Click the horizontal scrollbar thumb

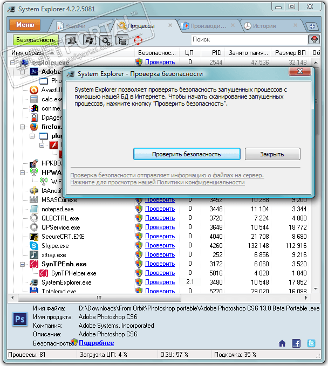tap(99, 298)
